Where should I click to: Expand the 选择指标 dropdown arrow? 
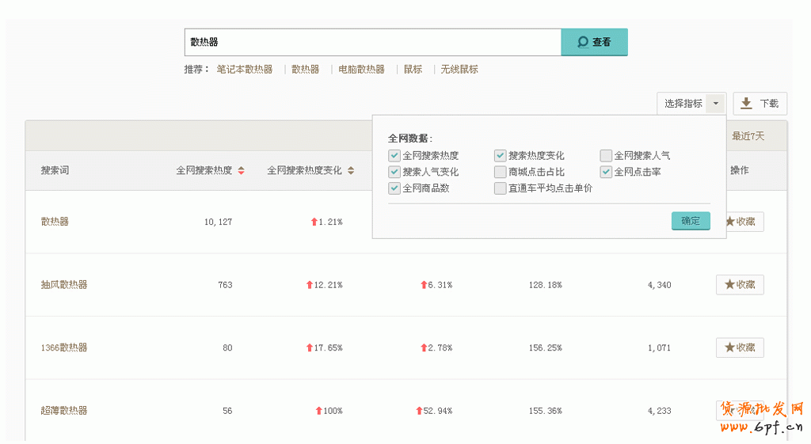point(716,104)
